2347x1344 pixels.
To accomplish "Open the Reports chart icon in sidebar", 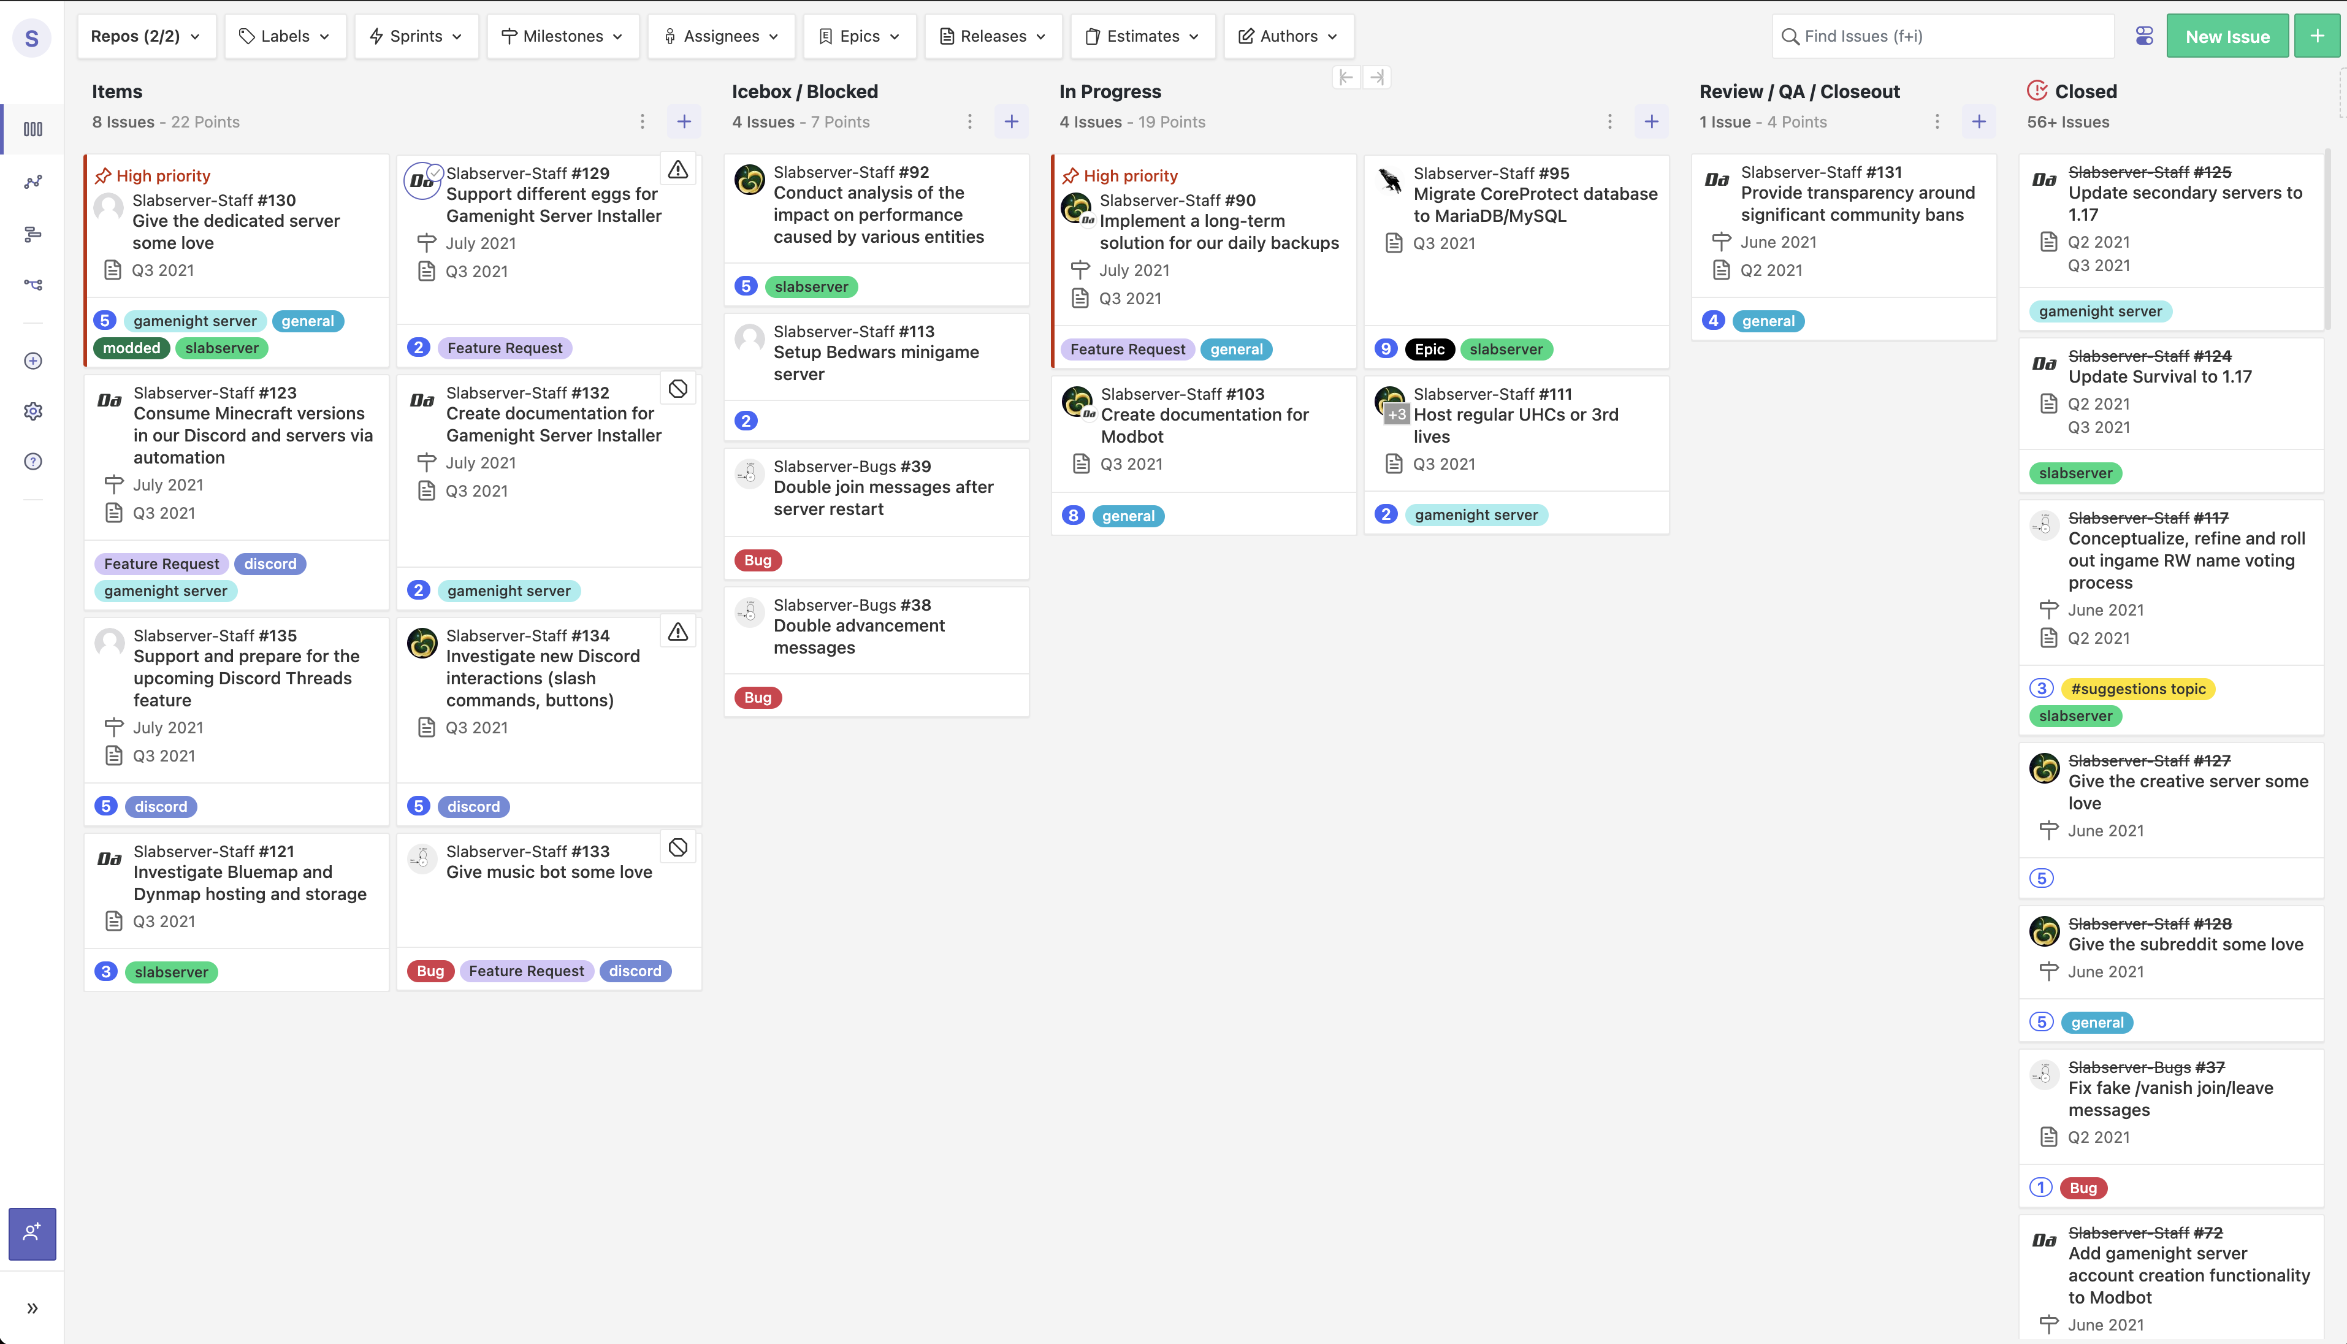I will point(32,182).
